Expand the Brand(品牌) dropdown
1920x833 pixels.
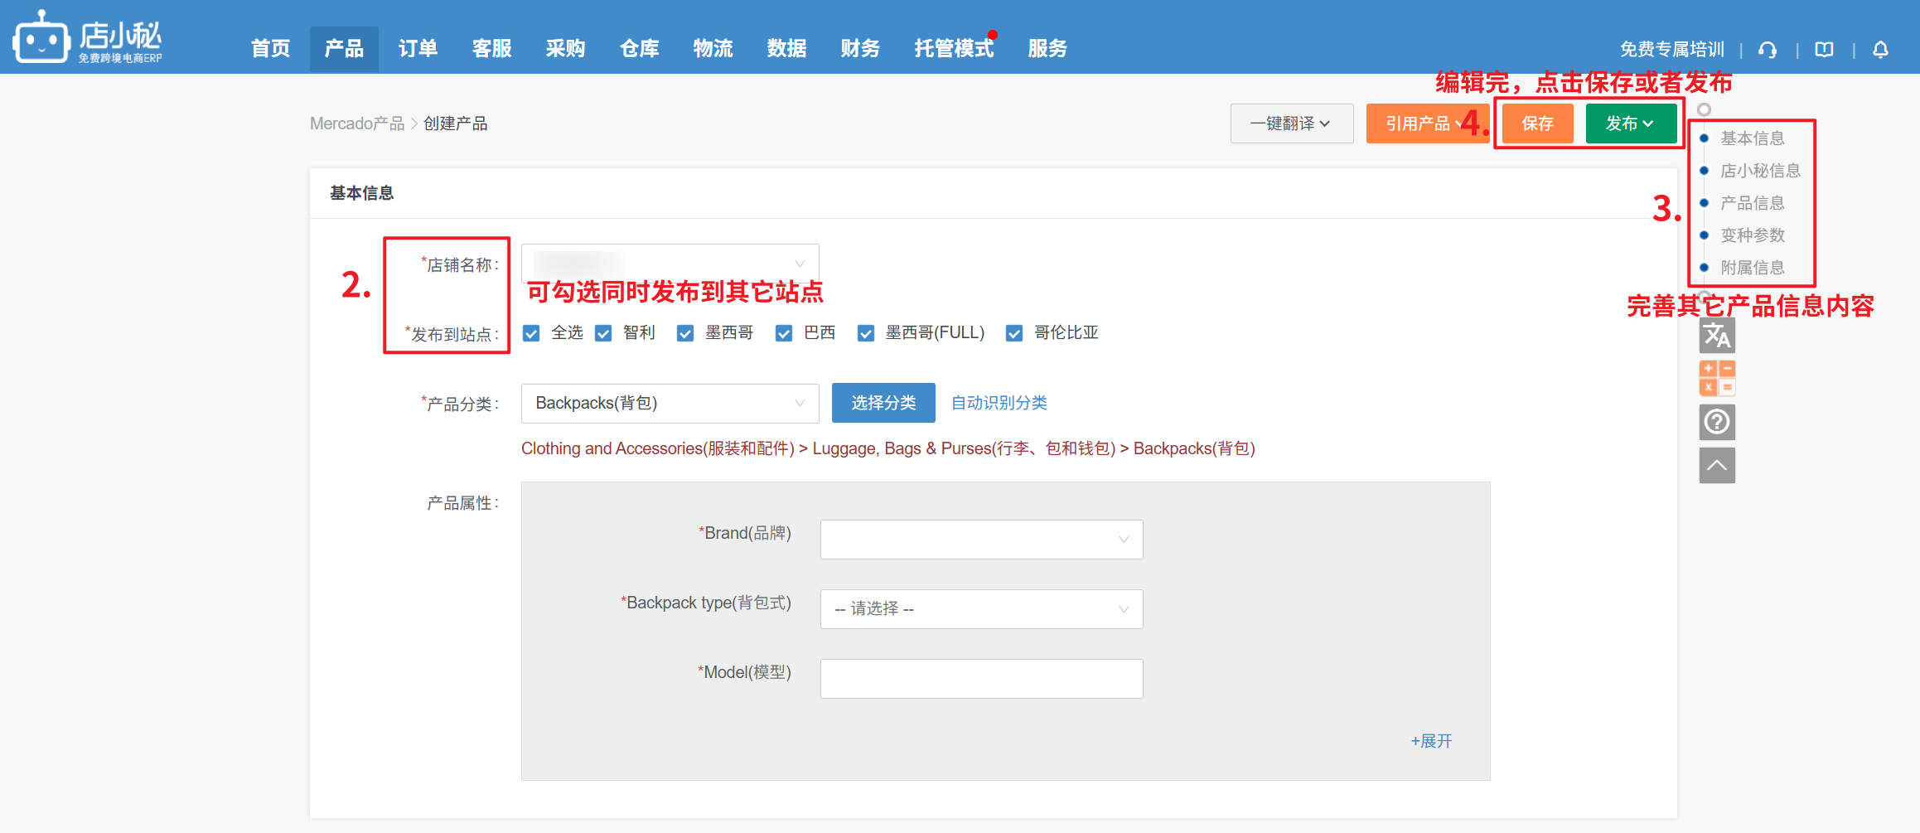981,540
